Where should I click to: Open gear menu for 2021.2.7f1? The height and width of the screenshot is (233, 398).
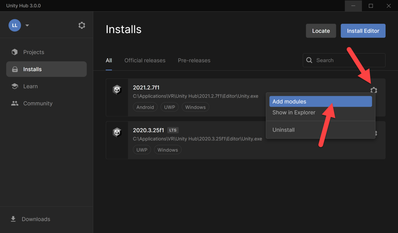(x=374, y=90)
